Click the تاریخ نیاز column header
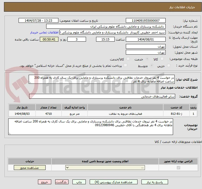202x189 pixels. pos(22,107)
